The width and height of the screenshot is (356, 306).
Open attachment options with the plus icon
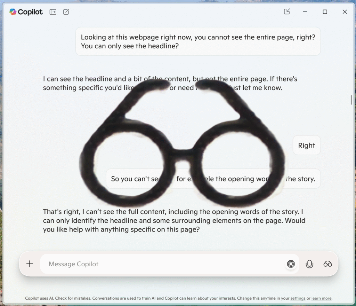[x=30, y=264]
